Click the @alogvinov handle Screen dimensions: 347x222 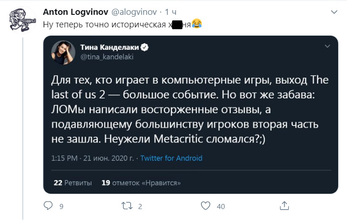(x=134, y=12)
